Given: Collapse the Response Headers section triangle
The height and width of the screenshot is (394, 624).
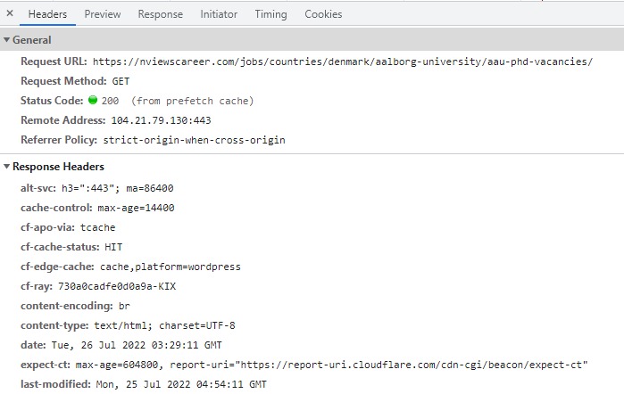Looking at the screenshot, I should coord(6,166).
